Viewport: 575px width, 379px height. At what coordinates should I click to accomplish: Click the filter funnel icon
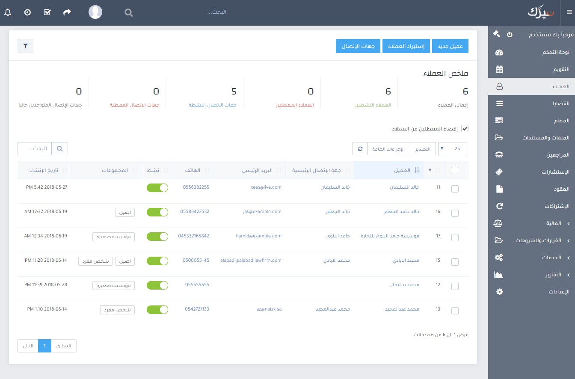(25, 46)
